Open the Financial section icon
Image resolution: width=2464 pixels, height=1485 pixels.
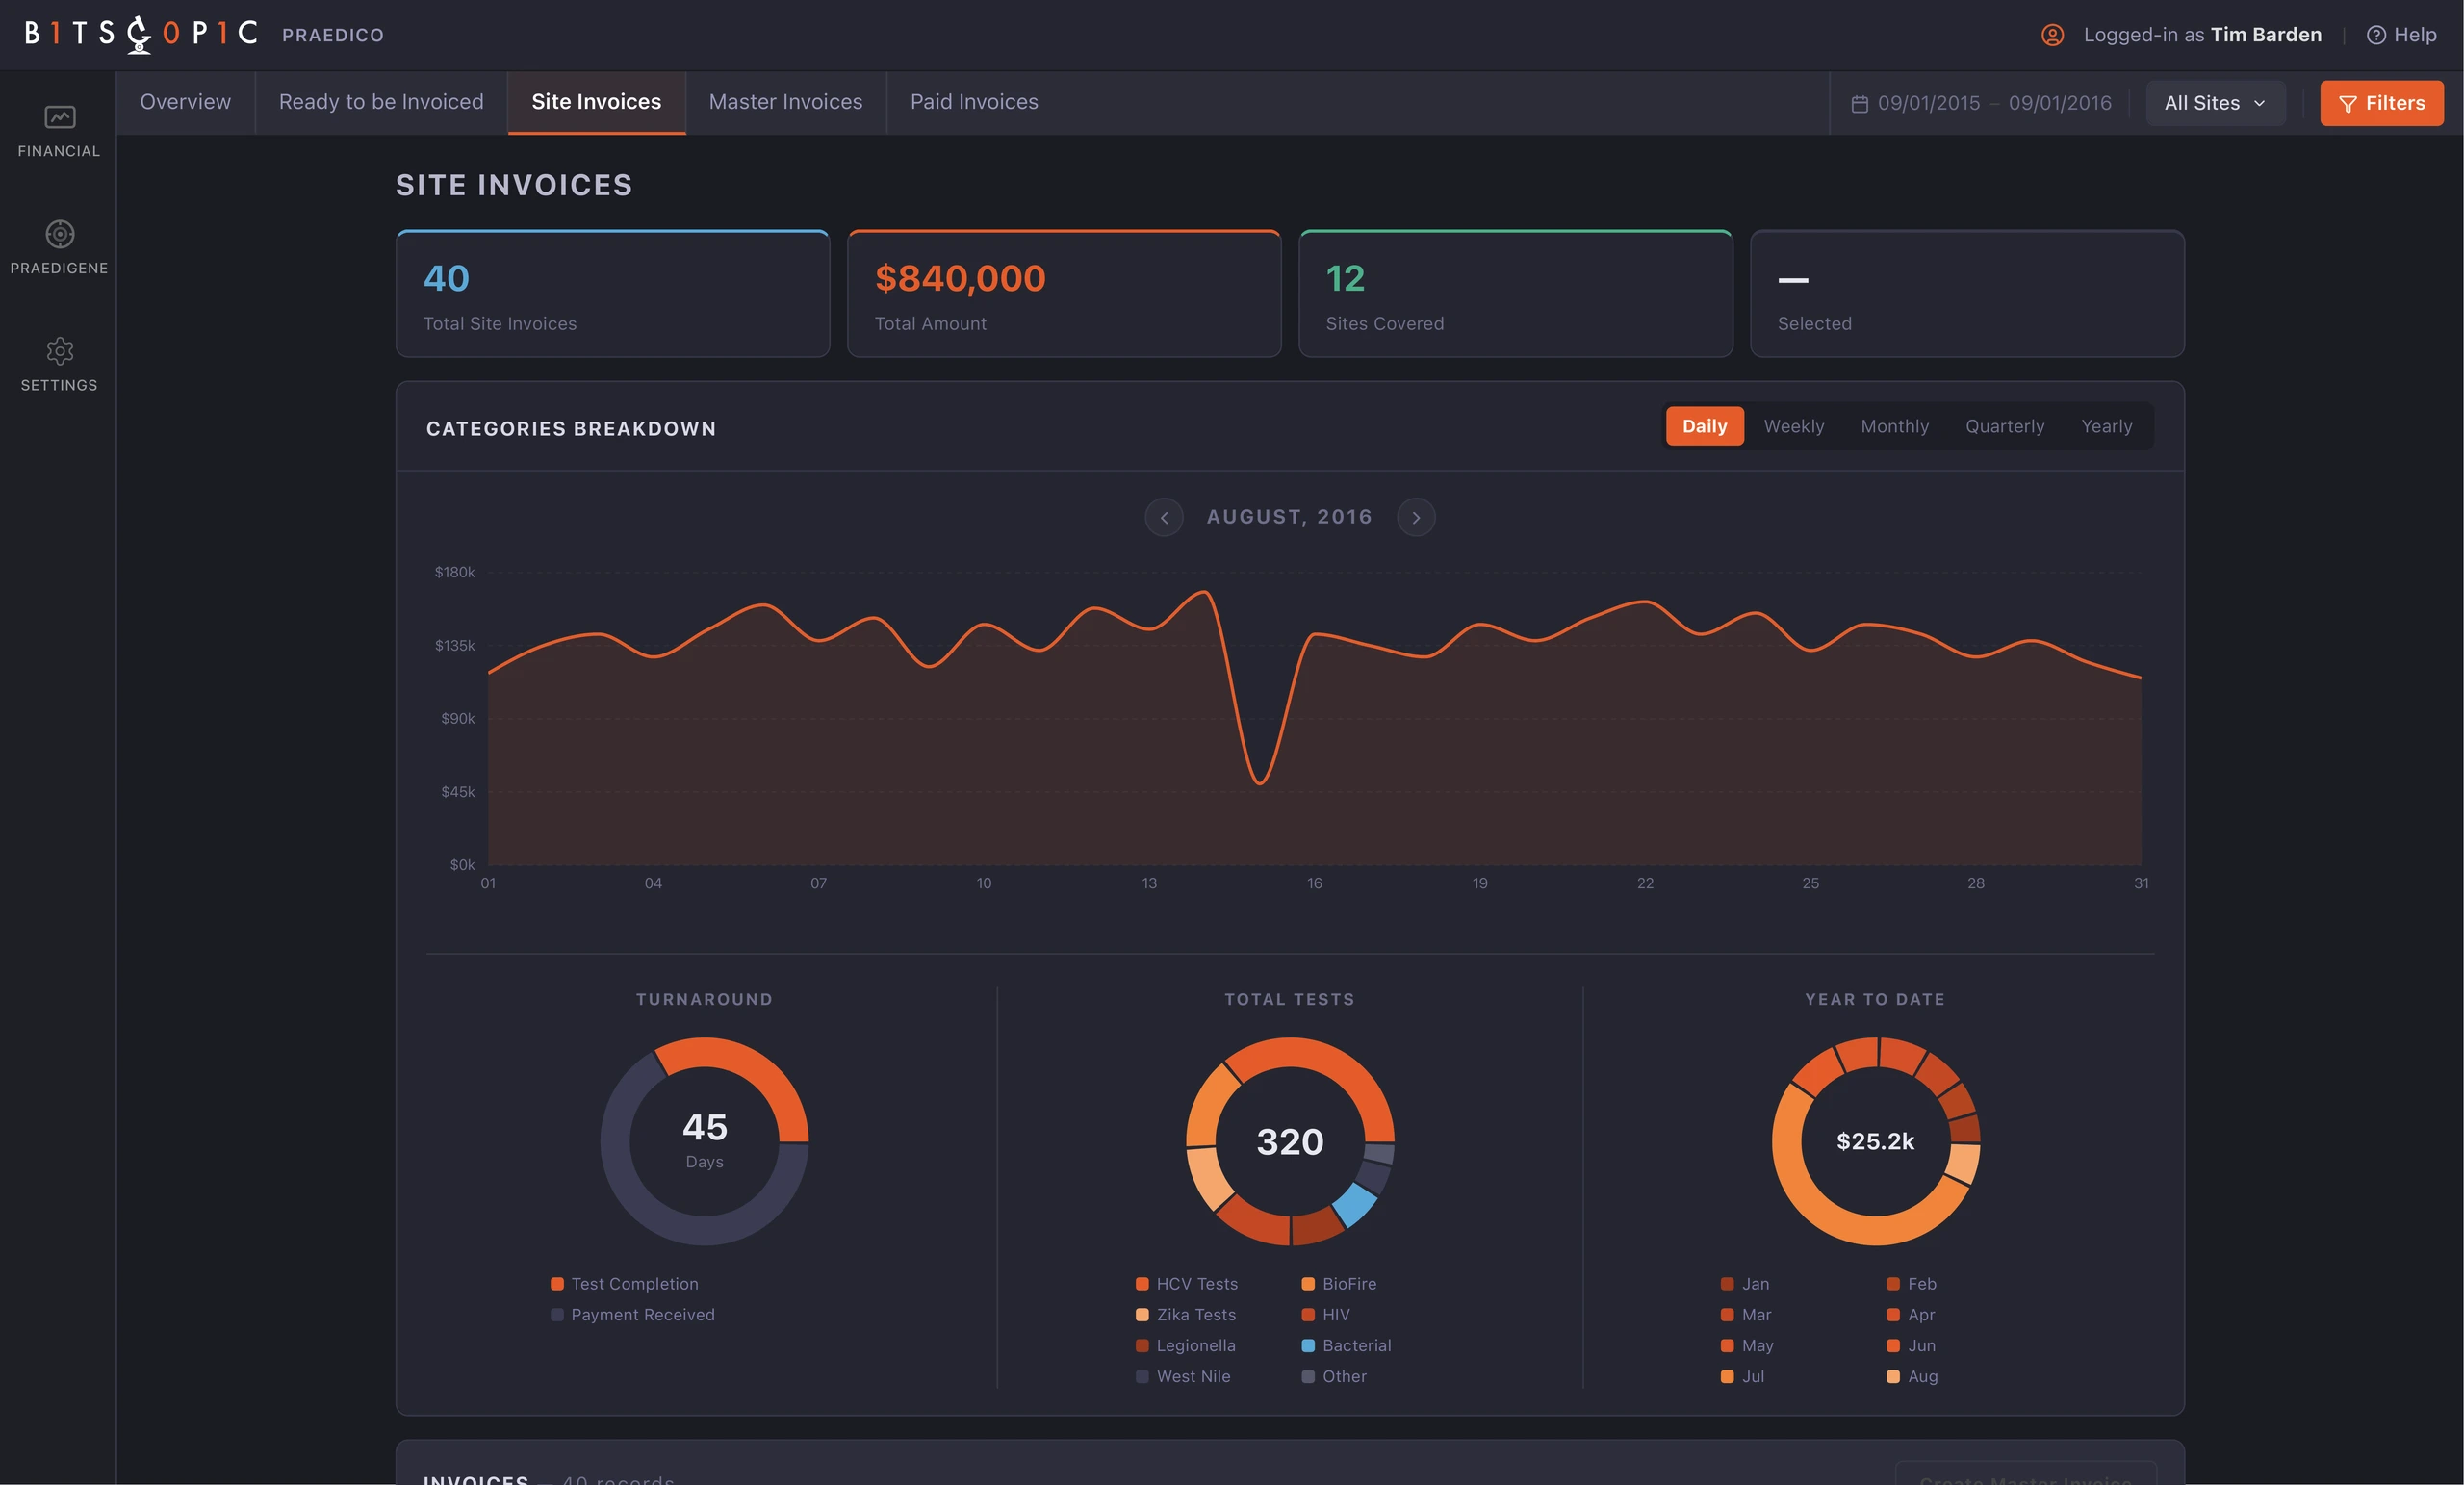tap(59, 117)
